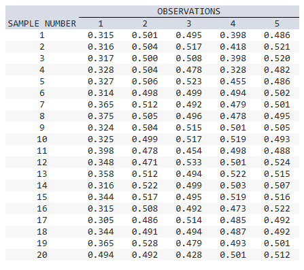Click 0.521 in sample 2 row
The width and height of the screenshot is (304, 270).
click(x=277, y=47)
